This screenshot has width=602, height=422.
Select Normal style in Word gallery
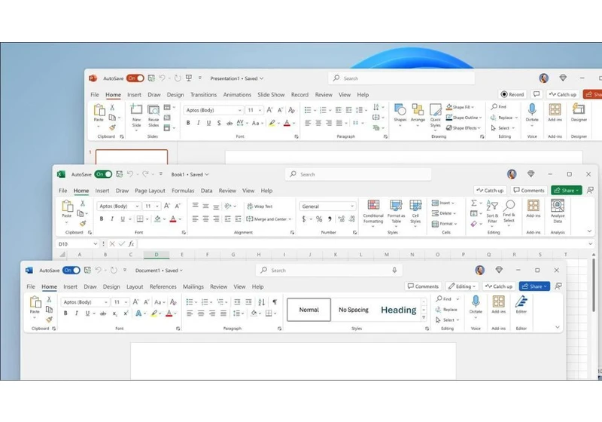coord(309,310)
